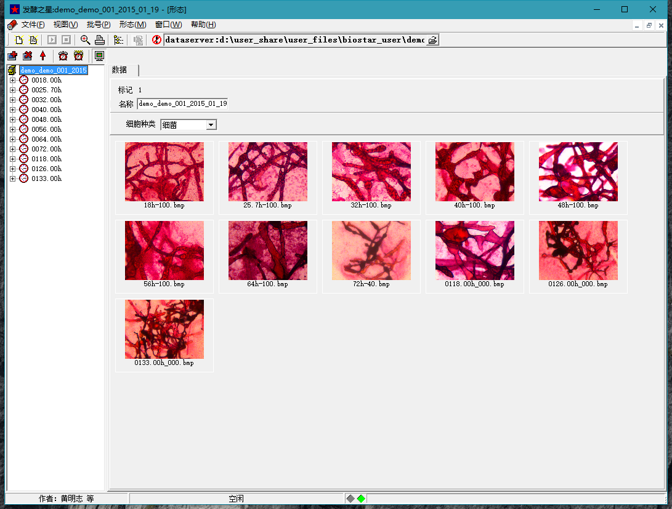Click the red circular icon beside the path field
Screen dimensions: 672x509
click(x=156, y=40)
